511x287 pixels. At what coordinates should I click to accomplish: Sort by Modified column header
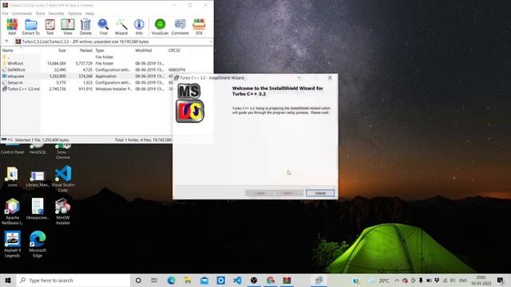click(144, 50)
